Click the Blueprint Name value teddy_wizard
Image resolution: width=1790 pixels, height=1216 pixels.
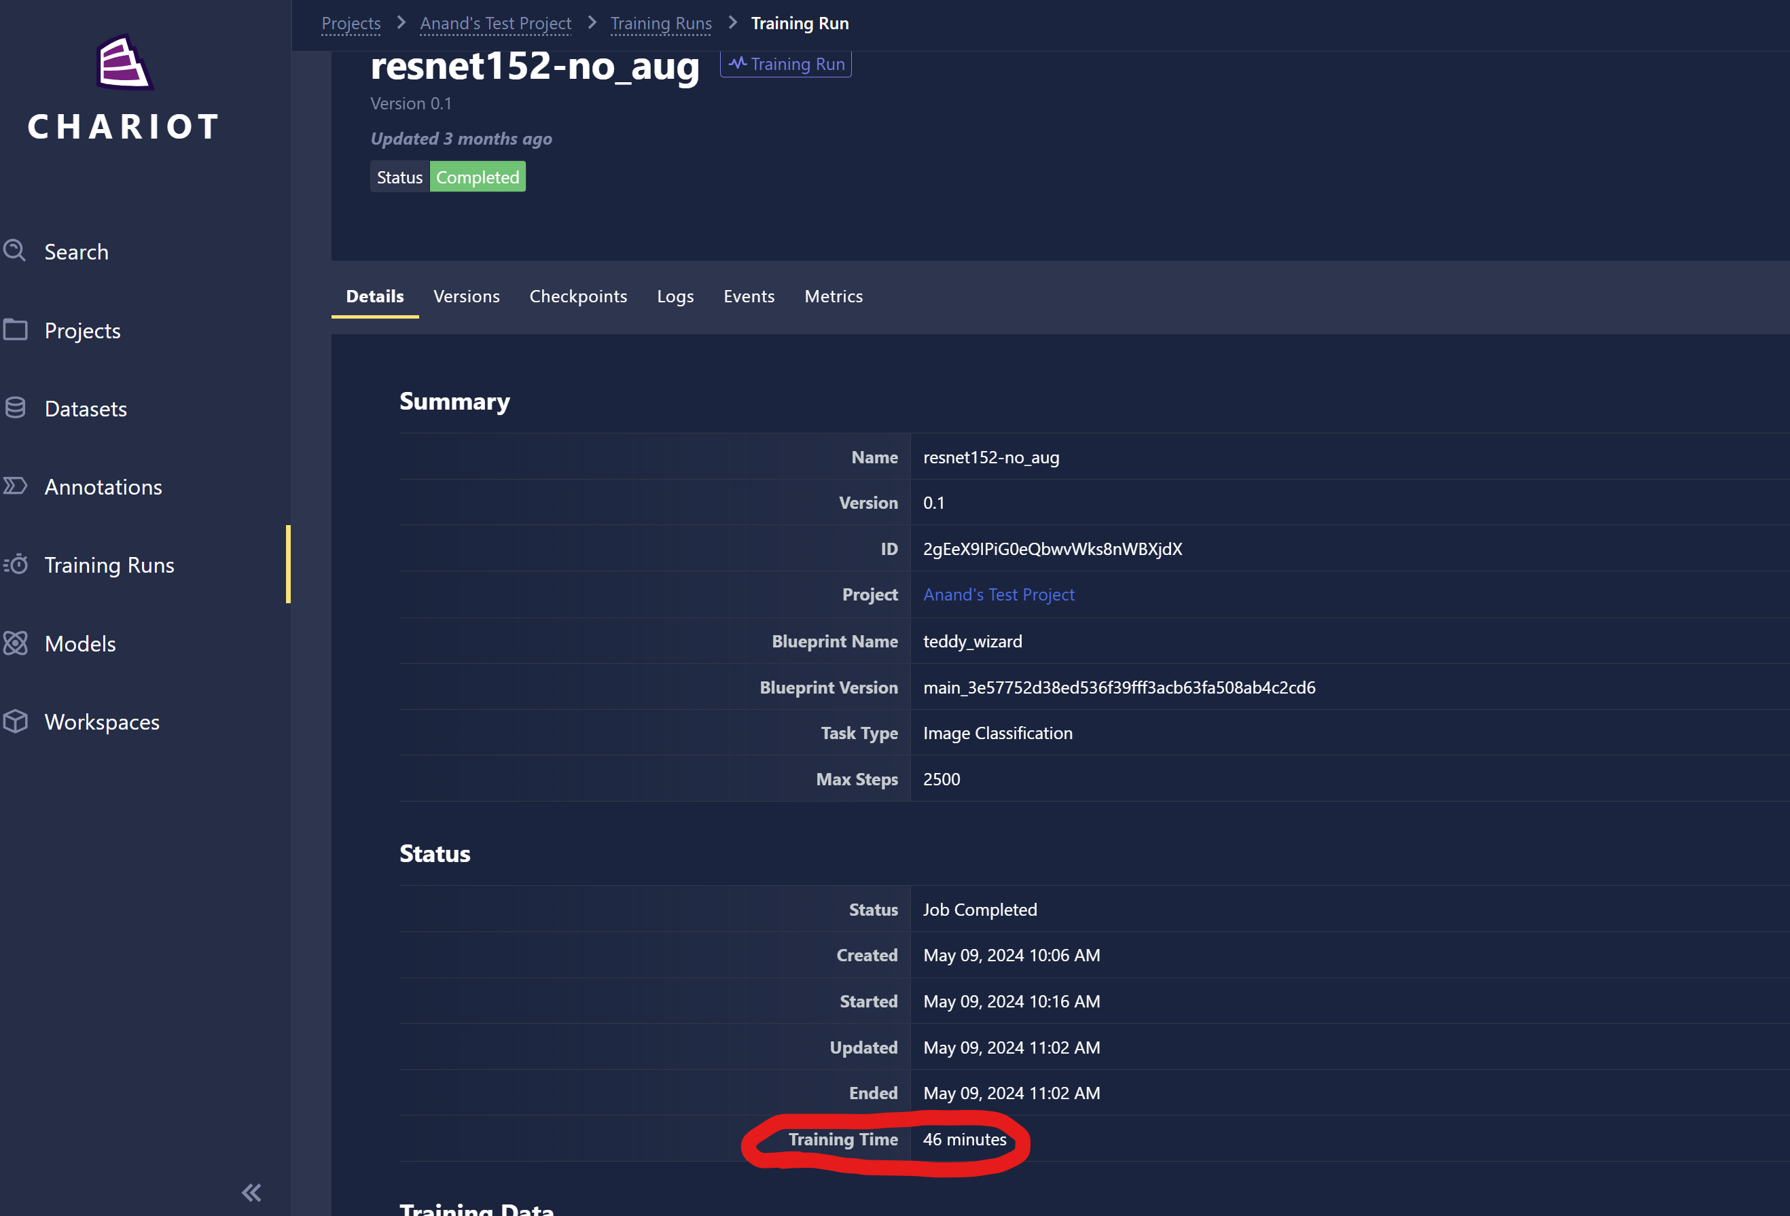pos(973,641)
